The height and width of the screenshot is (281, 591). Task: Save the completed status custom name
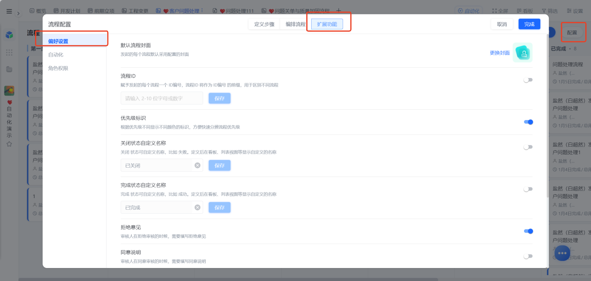click(220, 208)
